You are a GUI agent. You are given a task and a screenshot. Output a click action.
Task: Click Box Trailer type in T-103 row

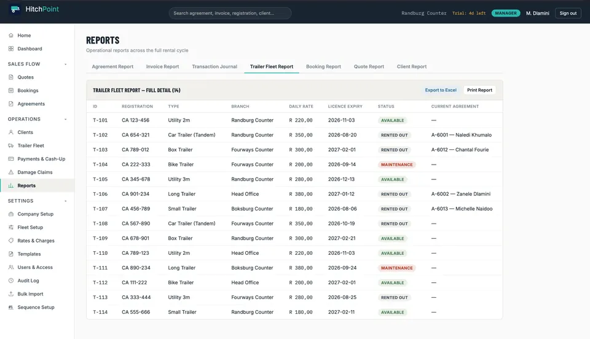tap(180, 150)
